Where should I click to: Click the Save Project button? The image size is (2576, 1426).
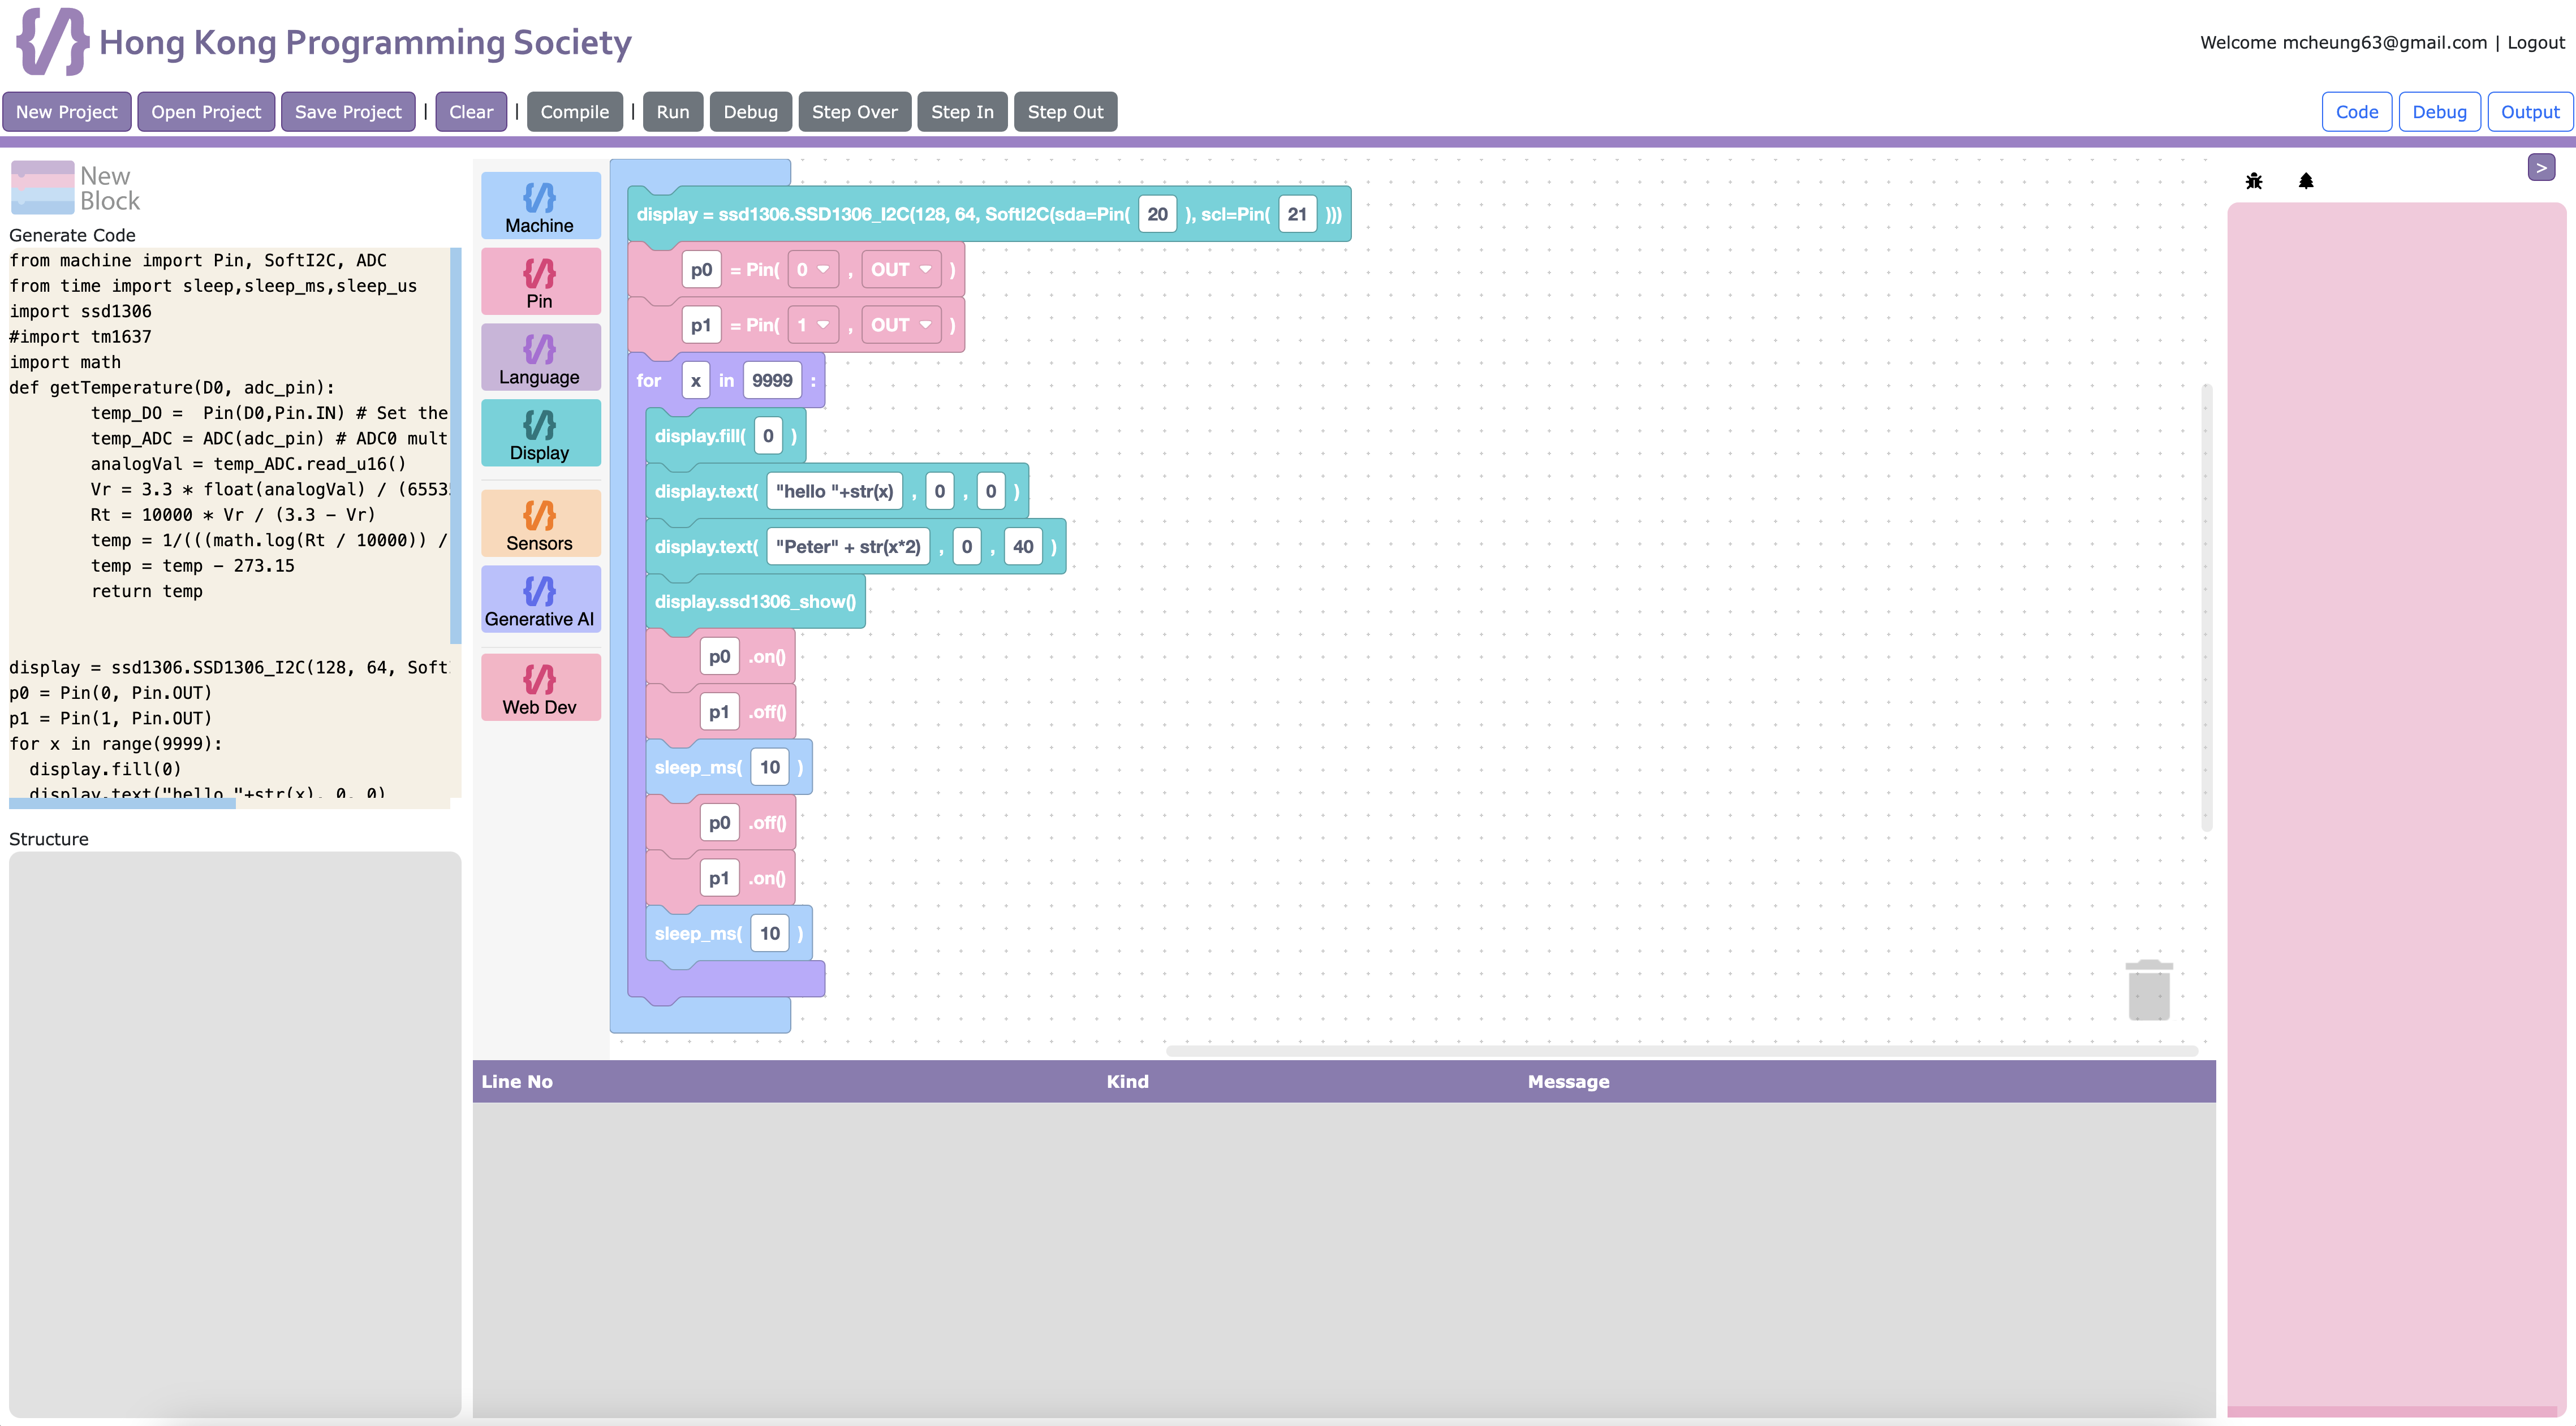coord(348,112)
